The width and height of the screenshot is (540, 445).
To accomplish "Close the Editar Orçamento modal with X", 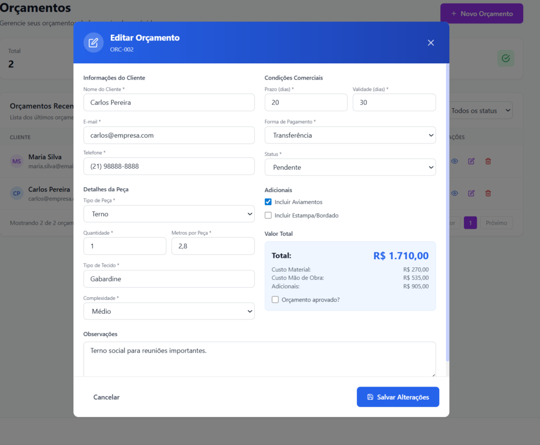I will click(431, 43).
